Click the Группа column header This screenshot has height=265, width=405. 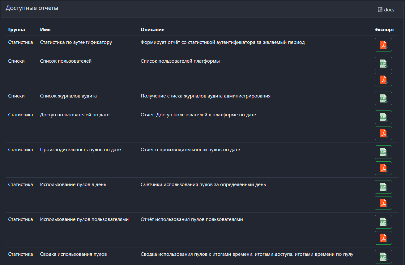(16, 30)
